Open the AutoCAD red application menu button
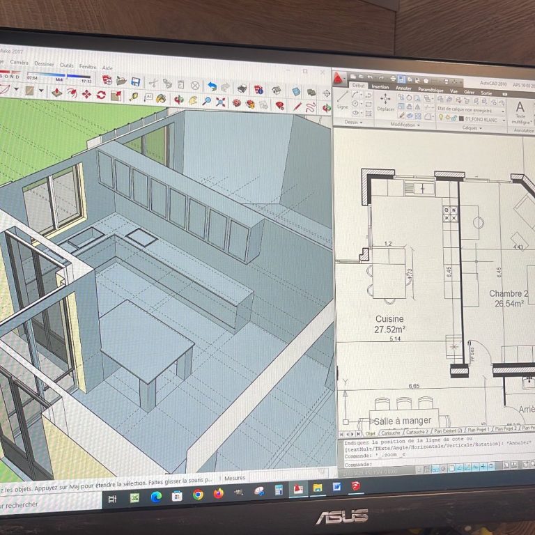Image resolution: width=535 pixels, height=535 pixels. pyautogui.click(x=338, y=79)
